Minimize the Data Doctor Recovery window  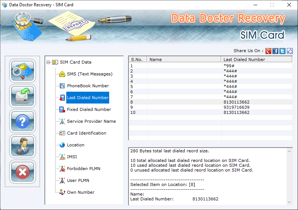coord(255,5)
